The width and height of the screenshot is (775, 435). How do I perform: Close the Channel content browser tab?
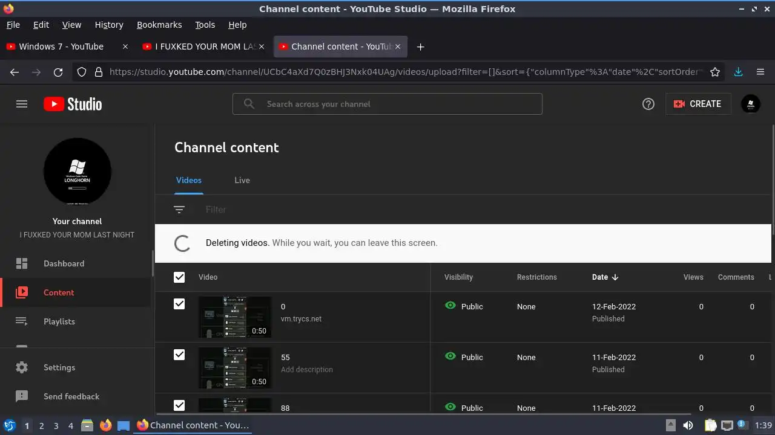coord(398,47)
